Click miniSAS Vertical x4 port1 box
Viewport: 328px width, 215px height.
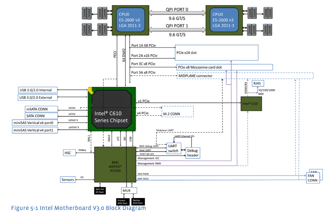point(35,130)
